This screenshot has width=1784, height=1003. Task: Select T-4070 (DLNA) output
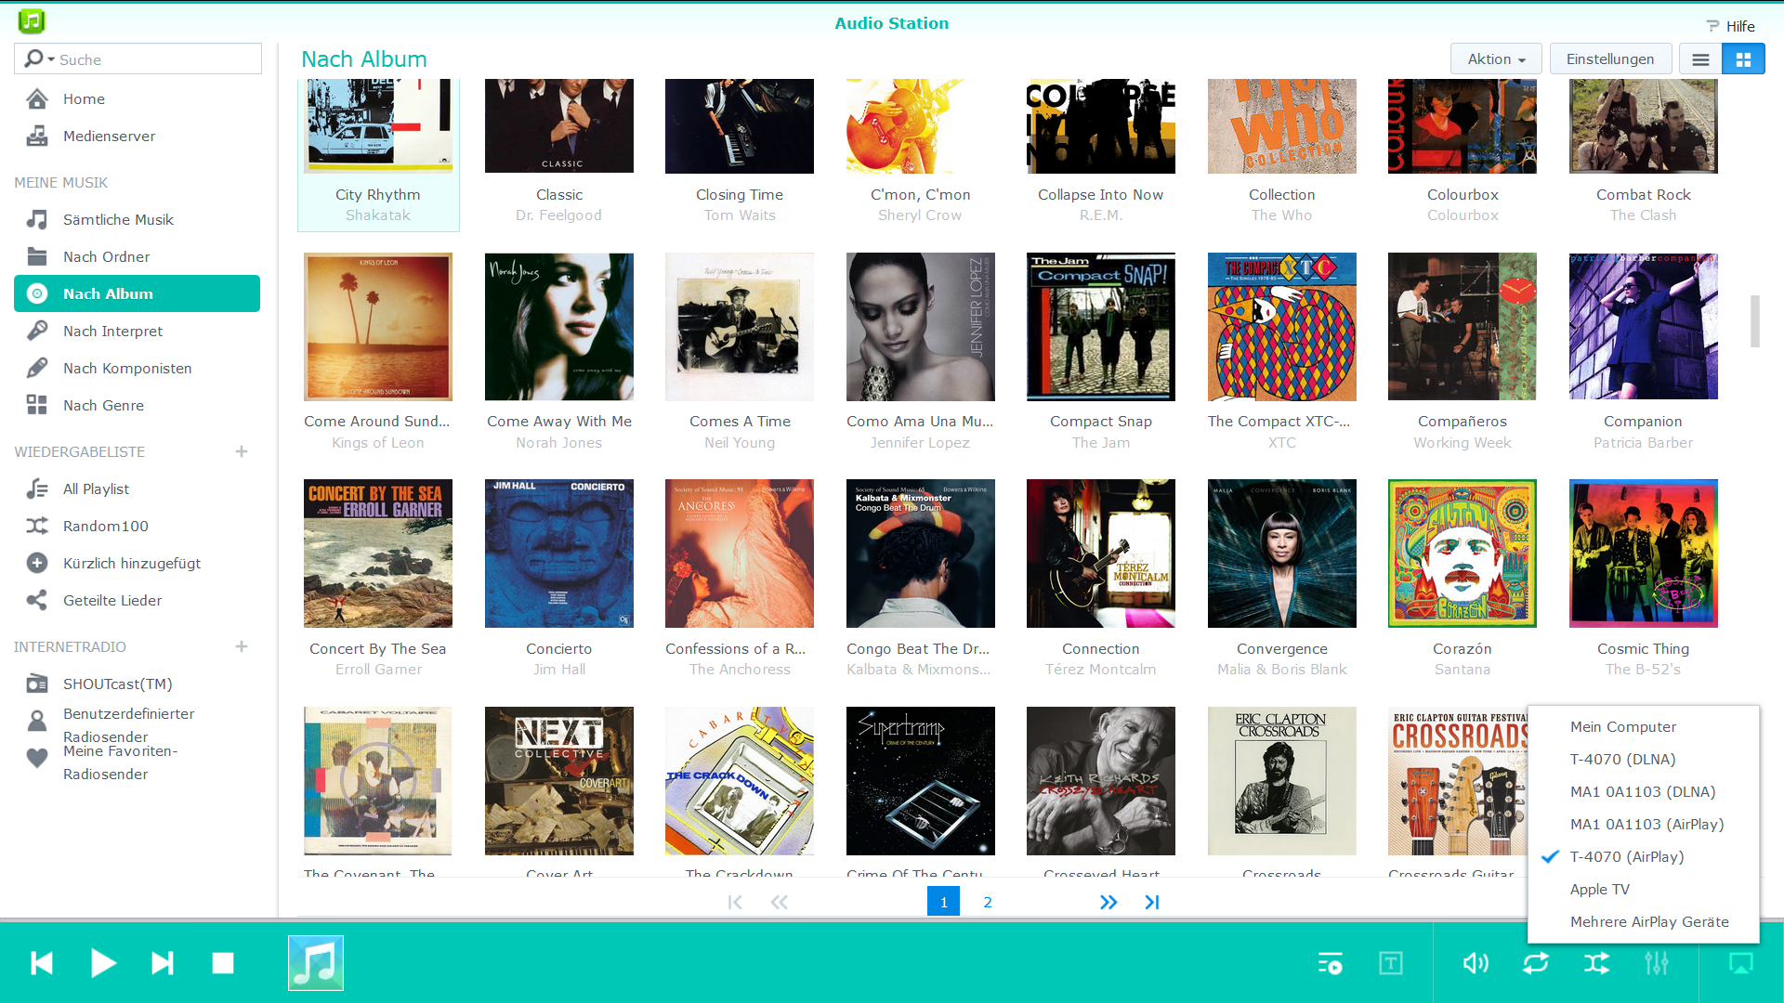click(1644, 759)
